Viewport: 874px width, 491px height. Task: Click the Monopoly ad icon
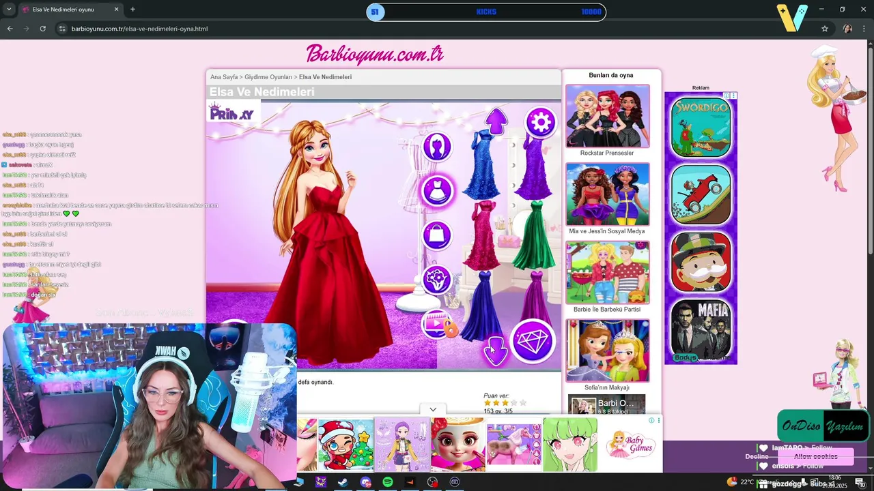click(x=701, y=262)
